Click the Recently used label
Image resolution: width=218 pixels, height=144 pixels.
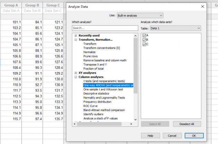click(x=89, y=36)
